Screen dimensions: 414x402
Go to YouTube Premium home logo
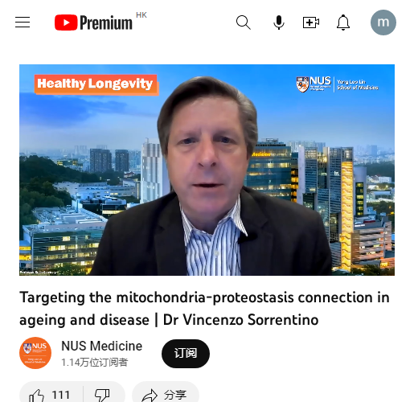coord(93,23)
